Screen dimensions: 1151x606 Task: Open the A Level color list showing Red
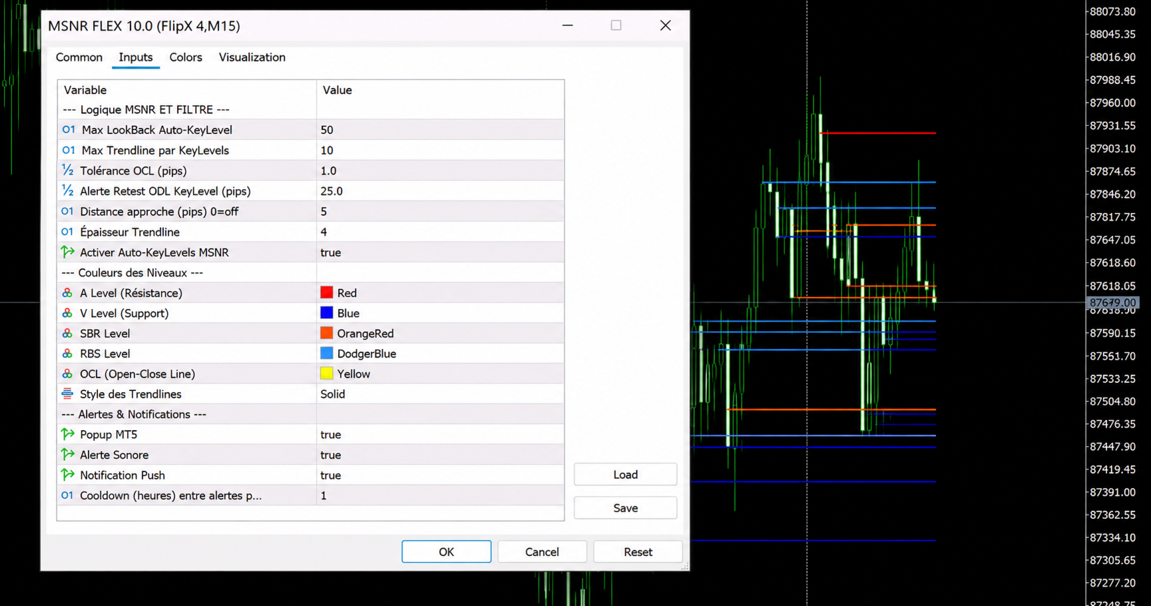440,293
